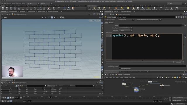Toggle real-time playback button in playbar
187x105 pixels.
pos(11,101)
